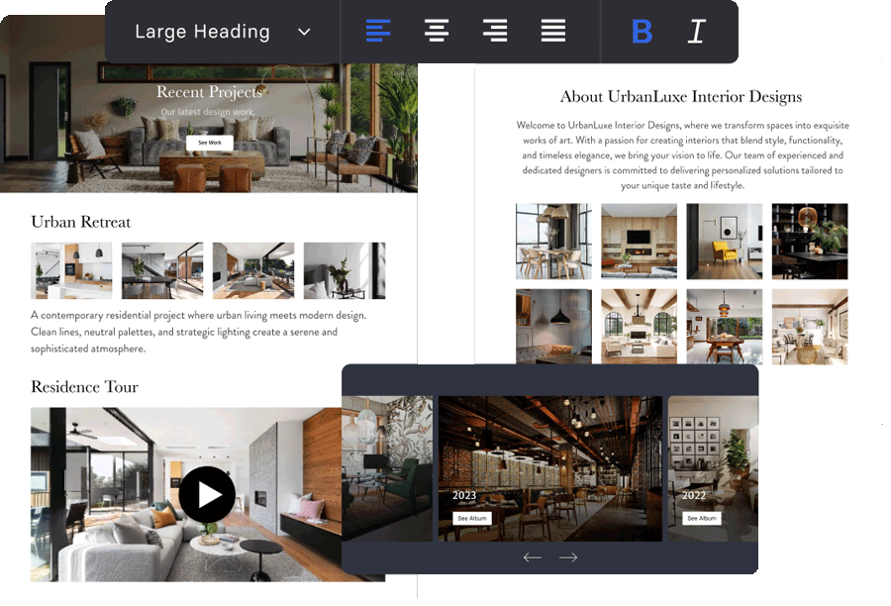Go to previous slide with left arrow
Viewport: 891px width, 606px height.
coord(533,557)
